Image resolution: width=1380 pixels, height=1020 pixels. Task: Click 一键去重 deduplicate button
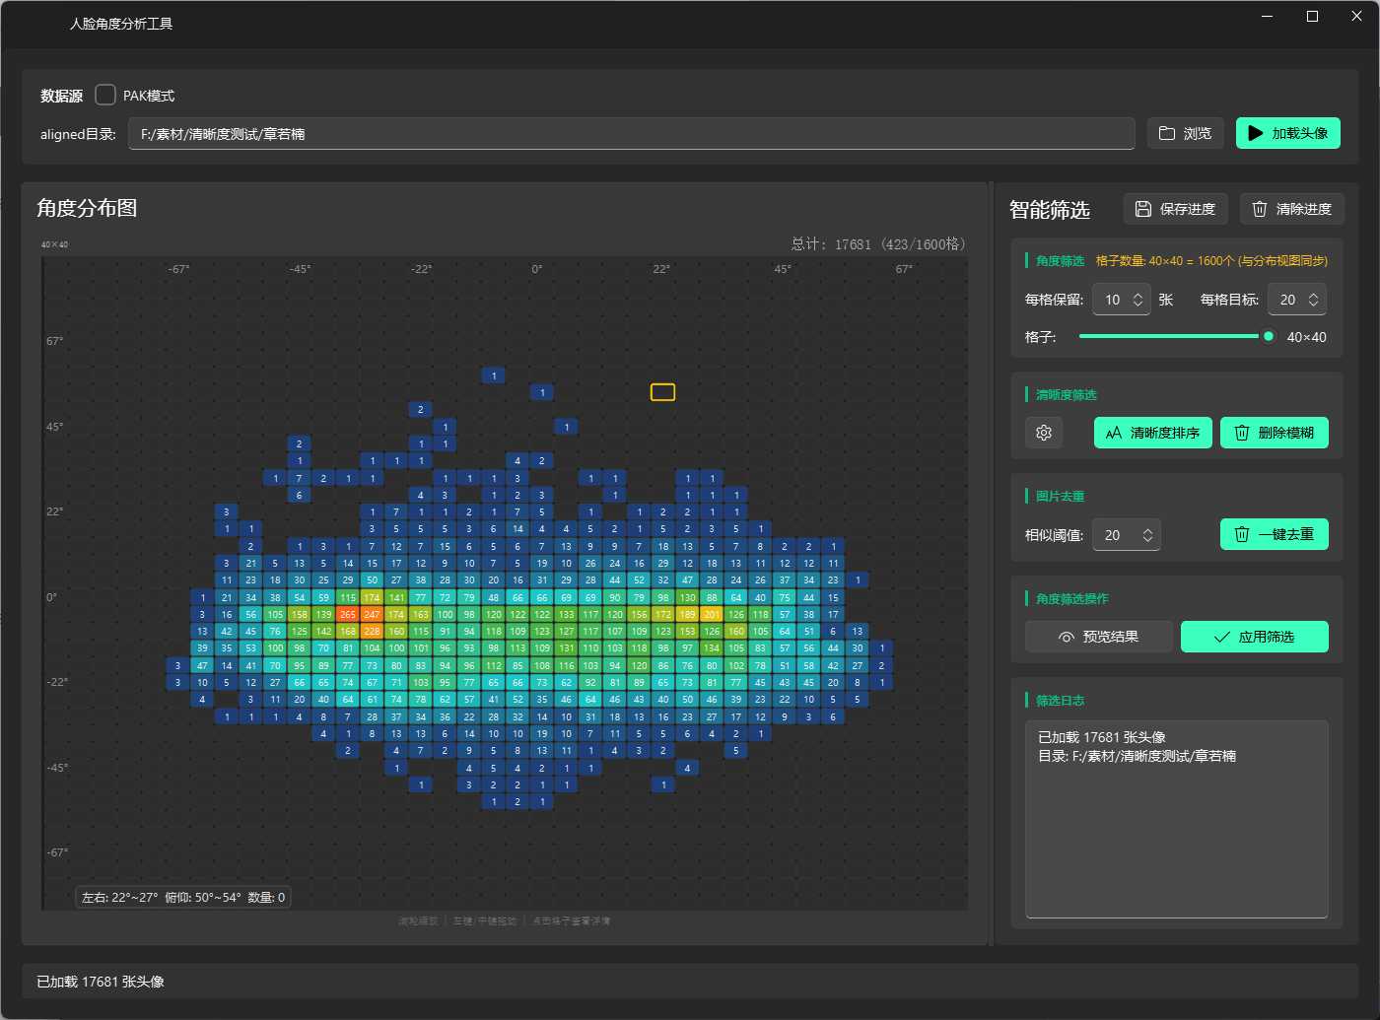click(1274, 534)
